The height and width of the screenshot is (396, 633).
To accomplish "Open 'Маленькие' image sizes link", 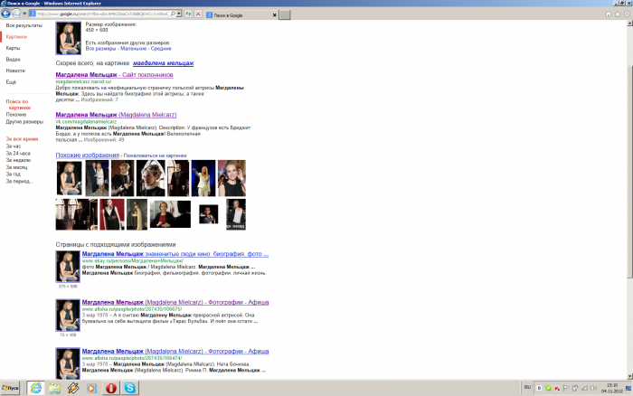I will 133,49.
